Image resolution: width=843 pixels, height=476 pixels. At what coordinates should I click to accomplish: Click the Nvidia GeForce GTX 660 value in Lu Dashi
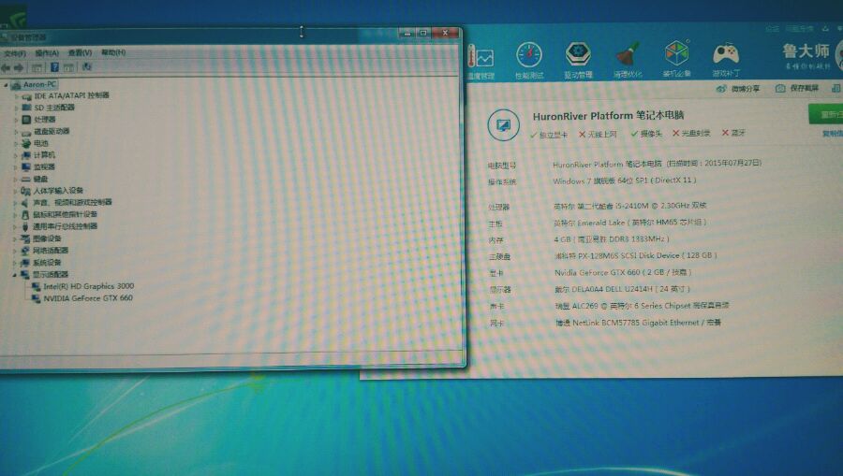623,272
